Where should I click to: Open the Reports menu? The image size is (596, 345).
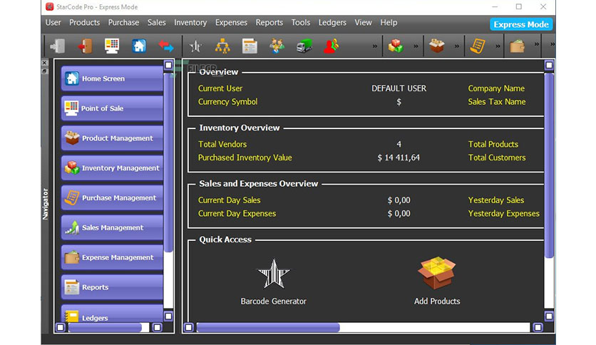tap(269, 22)
